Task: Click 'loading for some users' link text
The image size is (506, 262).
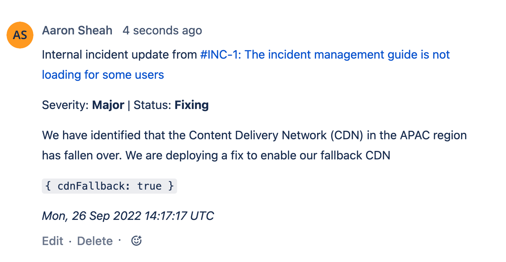Action: pos(103,75)
